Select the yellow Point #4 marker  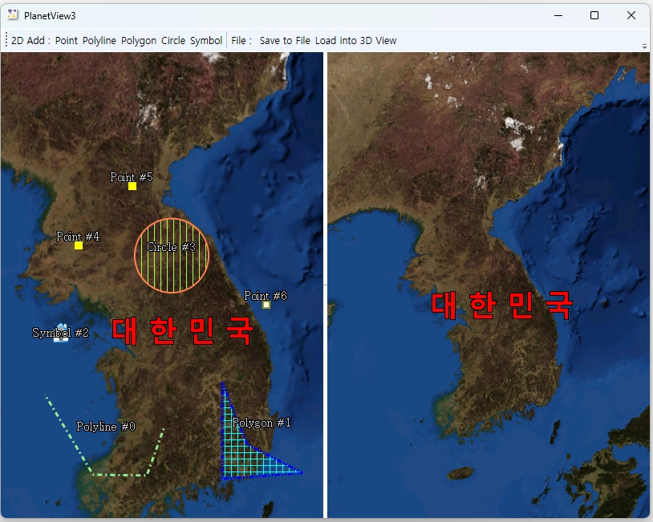(79, 245)
